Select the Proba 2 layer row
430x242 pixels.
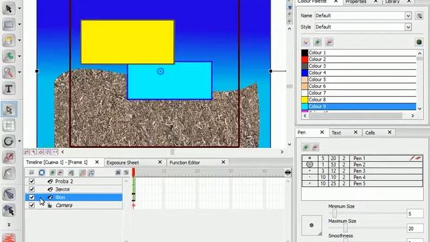(74, 182)
